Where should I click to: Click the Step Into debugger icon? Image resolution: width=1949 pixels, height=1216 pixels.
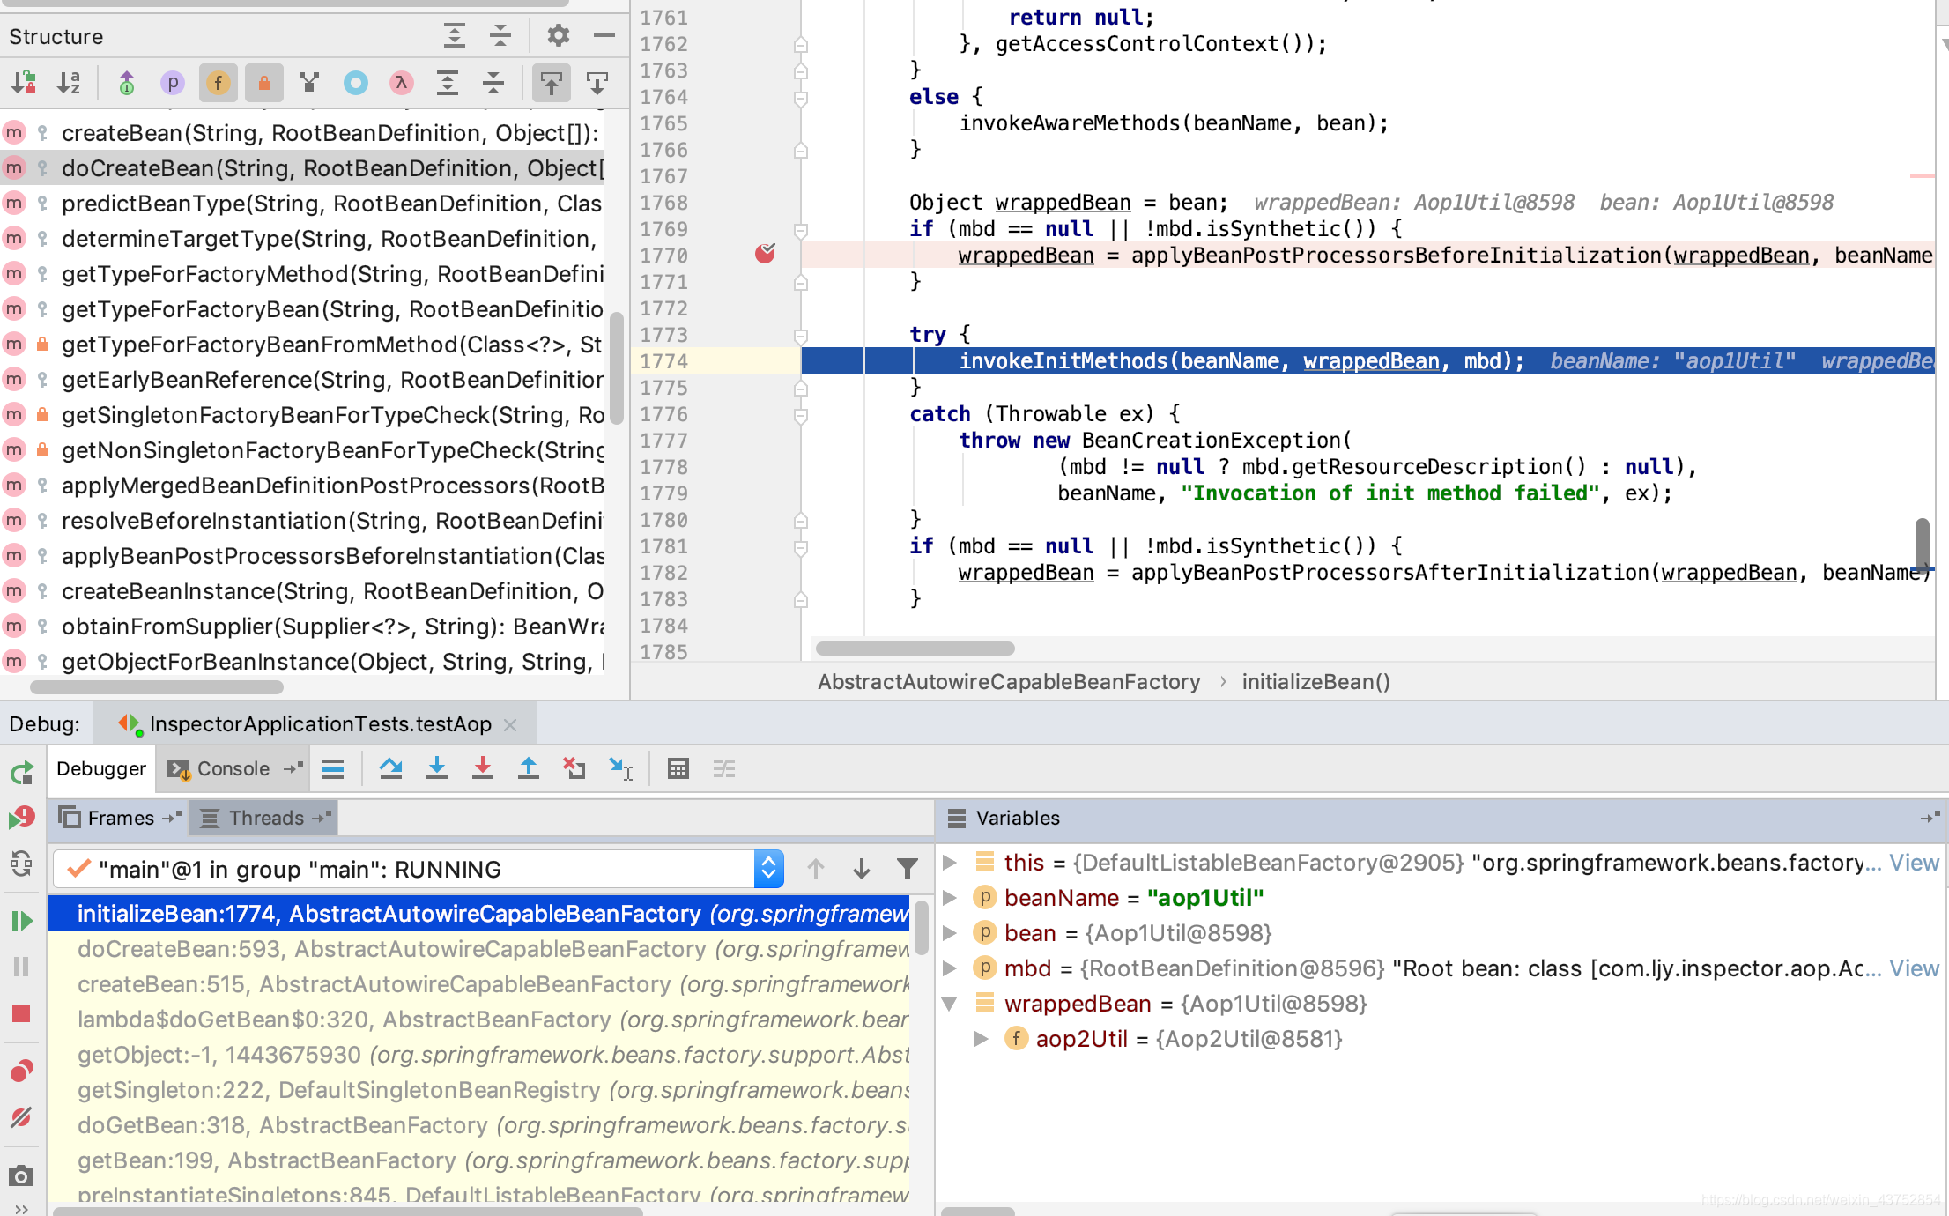436,768
